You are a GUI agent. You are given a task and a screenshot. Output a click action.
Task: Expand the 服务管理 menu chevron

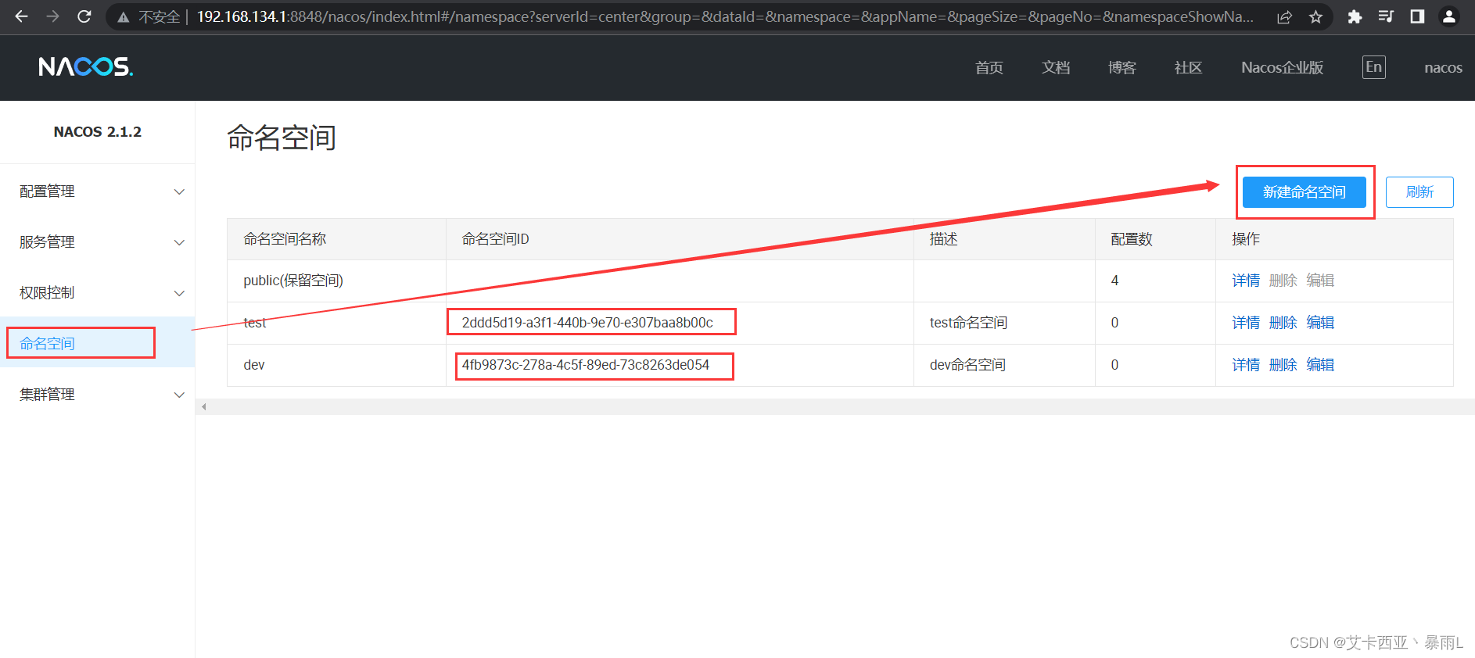tap(179, 242)
